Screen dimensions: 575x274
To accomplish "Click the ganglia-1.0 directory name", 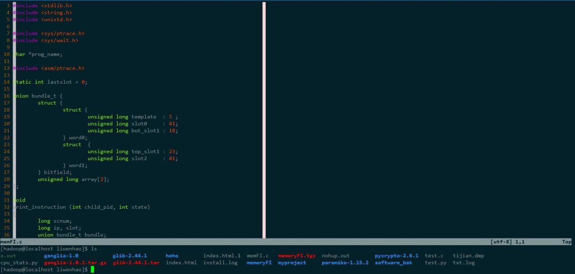I will coord(61,256).
